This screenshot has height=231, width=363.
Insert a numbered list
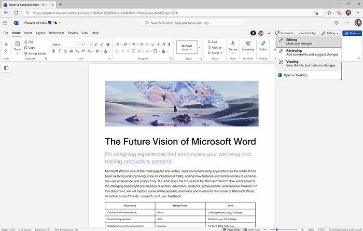point(125,45)
